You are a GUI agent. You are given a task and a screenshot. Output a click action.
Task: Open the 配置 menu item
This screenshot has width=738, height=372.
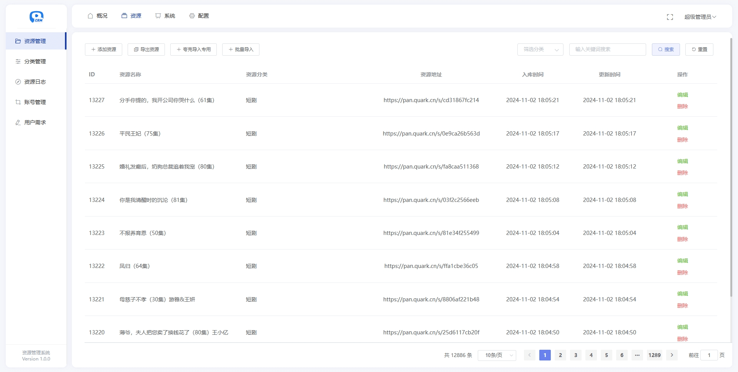click(199, 16)
